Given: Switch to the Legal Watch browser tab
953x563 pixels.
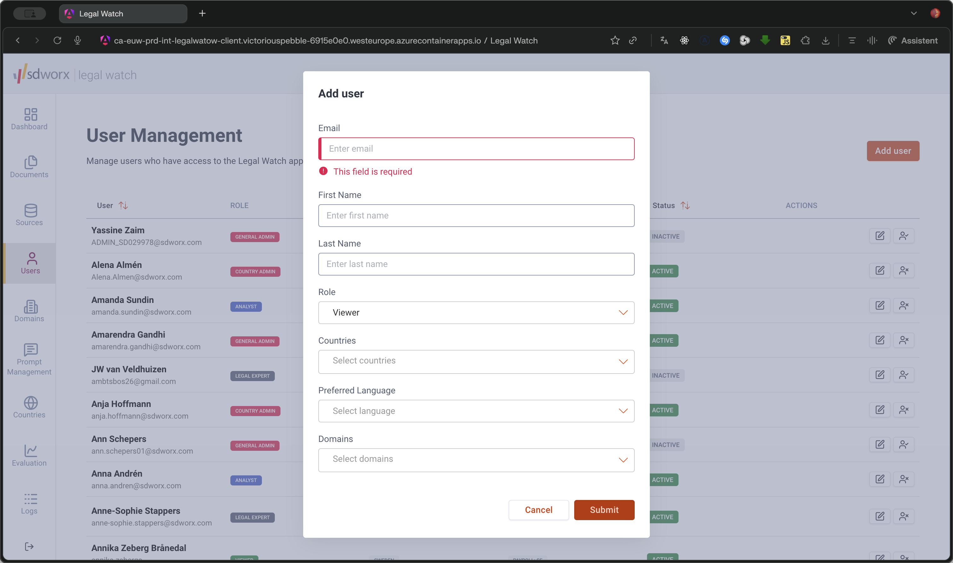Looking at the screenshot, I should click(x=123, y=14).
